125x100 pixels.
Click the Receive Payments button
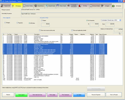96,95
